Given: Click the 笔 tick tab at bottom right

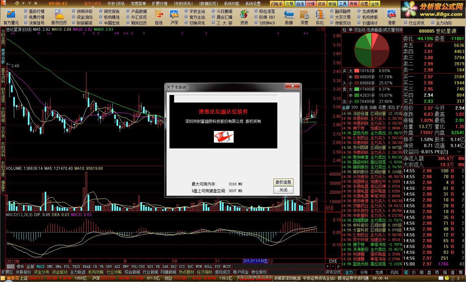Looking at the screenshot, I should tap(406, 272).
